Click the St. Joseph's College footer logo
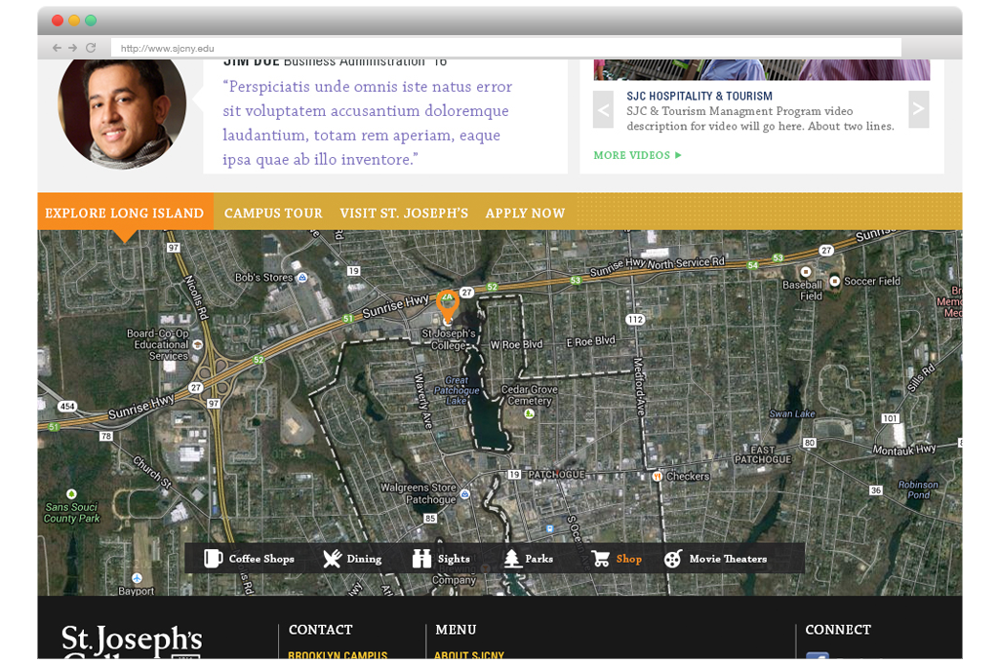999x664 pixels. pyautogui.click(x=132, y=642)
